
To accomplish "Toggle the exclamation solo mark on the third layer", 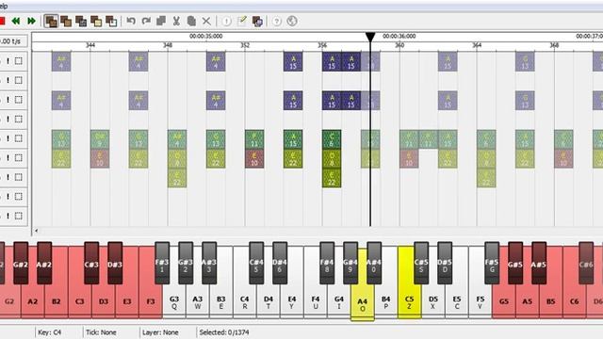I will point(8,100).
